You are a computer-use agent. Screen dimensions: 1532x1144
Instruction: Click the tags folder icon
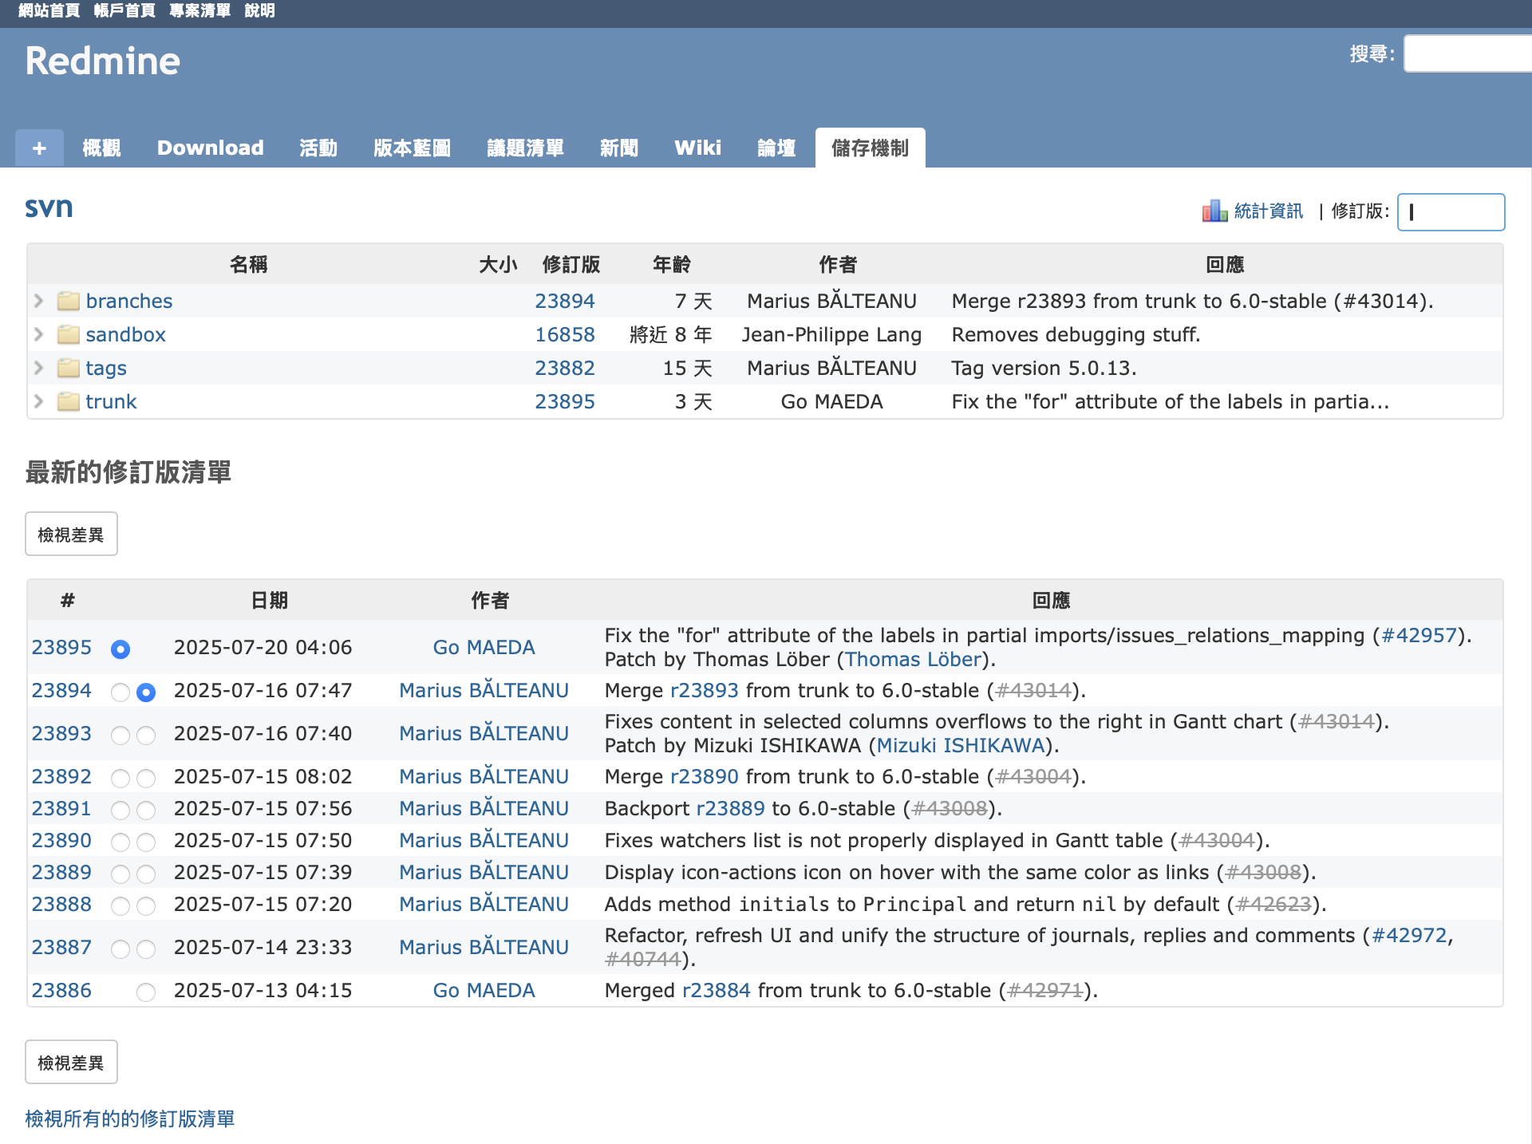69,368
